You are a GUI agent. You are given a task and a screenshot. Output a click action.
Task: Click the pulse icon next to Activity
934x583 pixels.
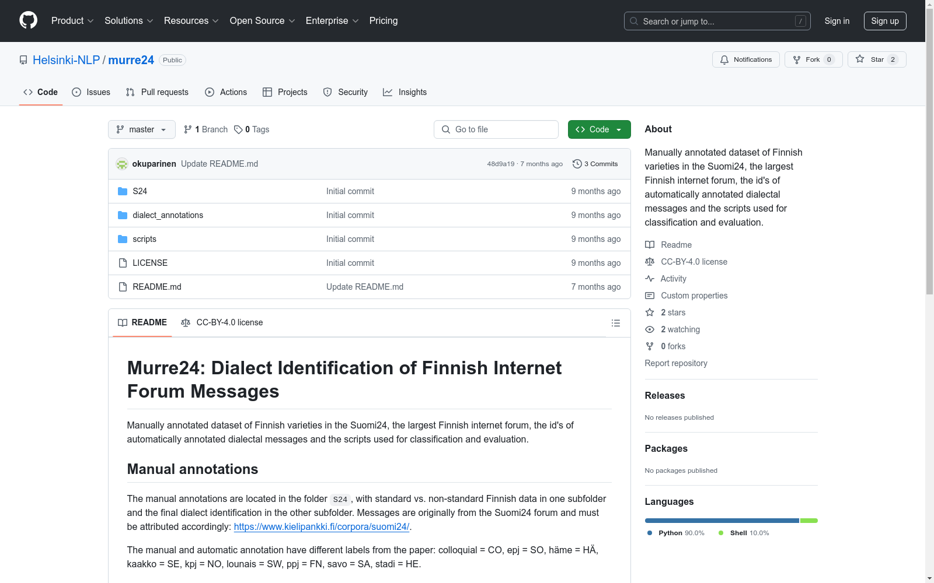click(650, 279)
